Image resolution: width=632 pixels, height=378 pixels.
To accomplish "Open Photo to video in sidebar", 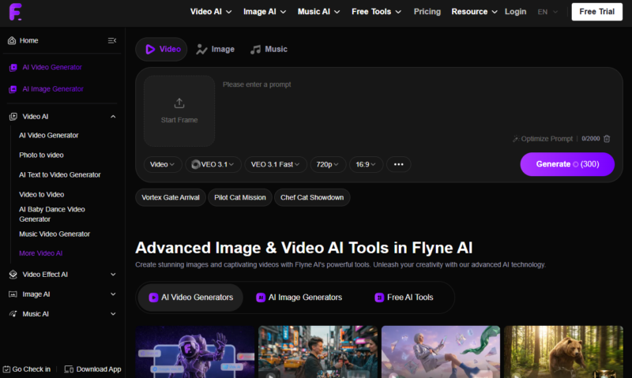I will (41, 155).
